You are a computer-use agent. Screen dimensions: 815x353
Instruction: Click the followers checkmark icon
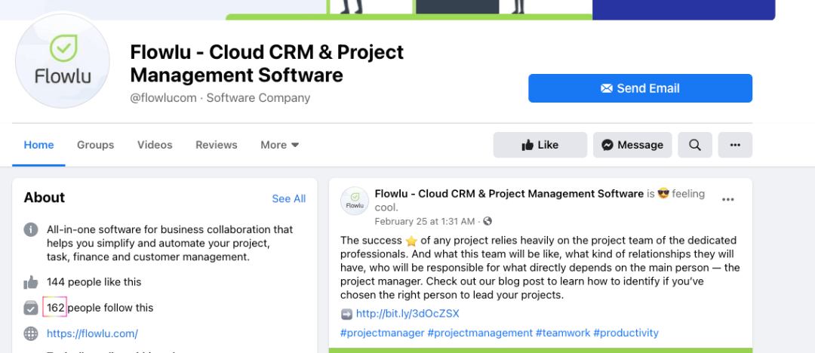[31, 308]
